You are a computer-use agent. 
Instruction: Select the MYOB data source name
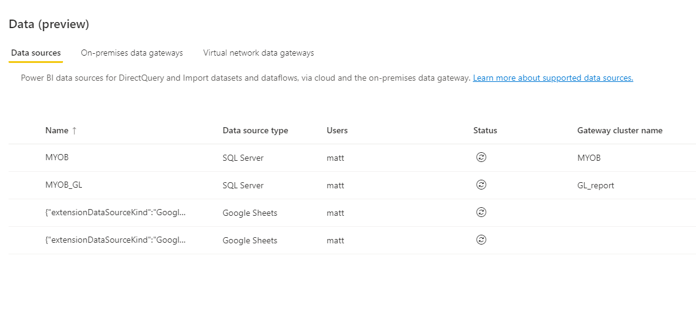pos(57,157)
